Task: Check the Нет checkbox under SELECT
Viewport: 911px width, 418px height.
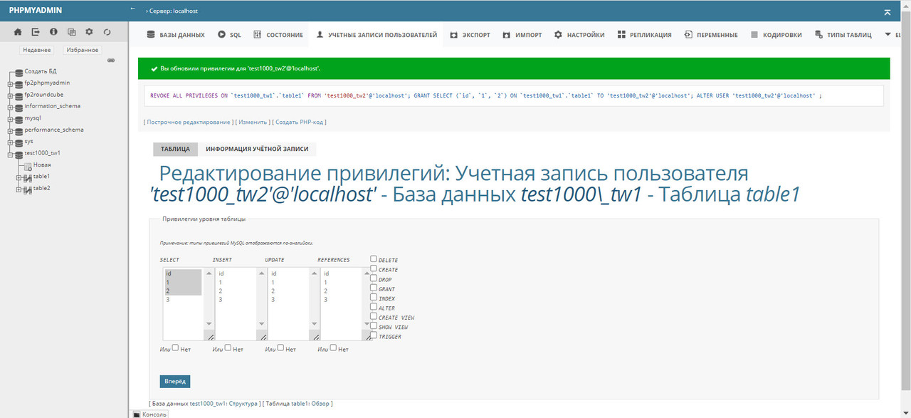Action: pyautogui.click(x=175, y=348)
